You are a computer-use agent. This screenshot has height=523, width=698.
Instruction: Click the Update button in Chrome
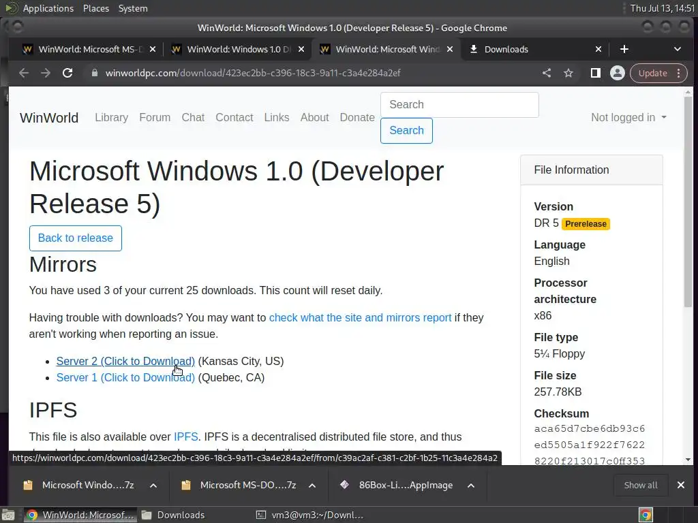click(x=652, y=73)
